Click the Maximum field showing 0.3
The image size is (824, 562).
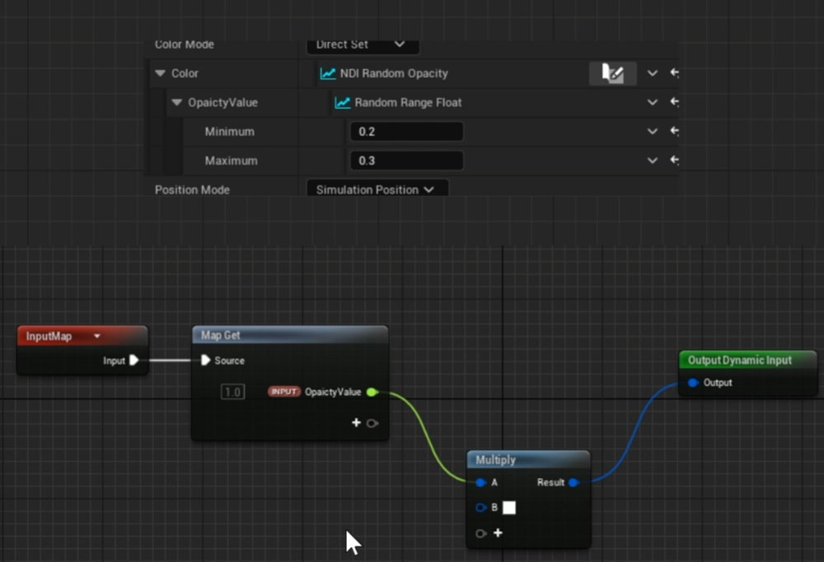click(x=407, y=161)
